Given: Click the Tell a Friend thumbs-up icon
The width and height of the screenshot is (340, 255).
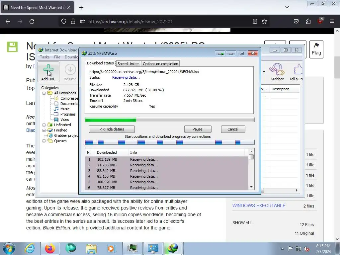Looking at the screenshot, I should 298,70.
